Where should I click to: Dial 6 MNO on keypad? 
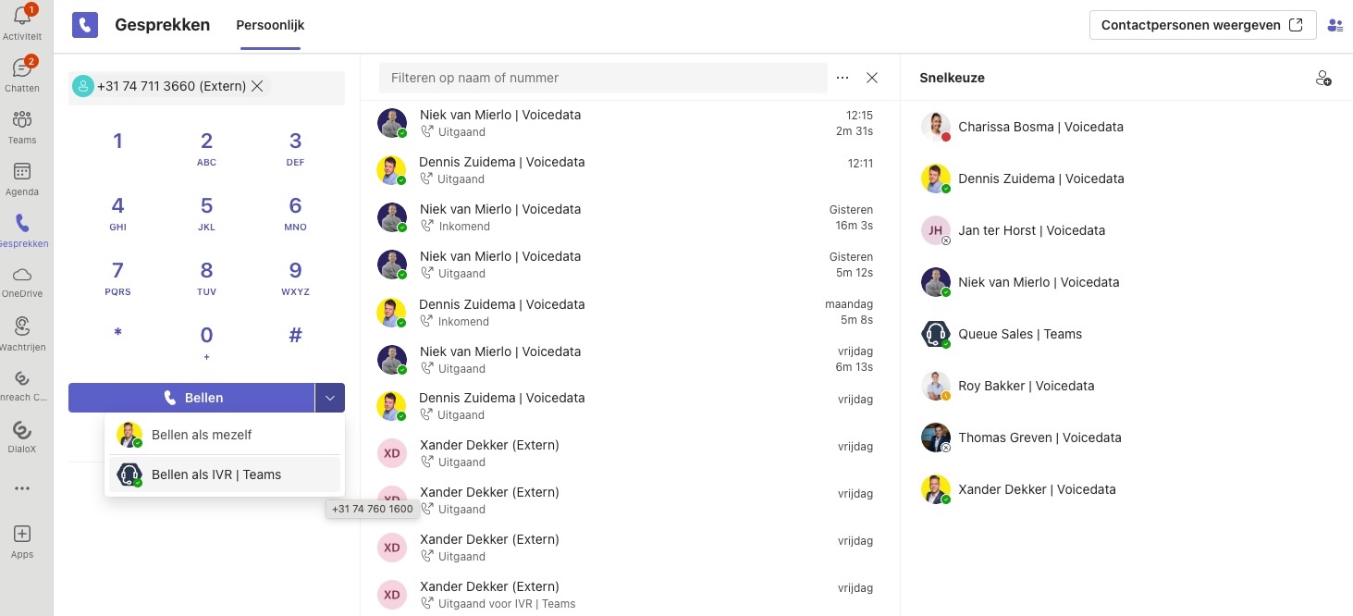[x=295, y=214]
